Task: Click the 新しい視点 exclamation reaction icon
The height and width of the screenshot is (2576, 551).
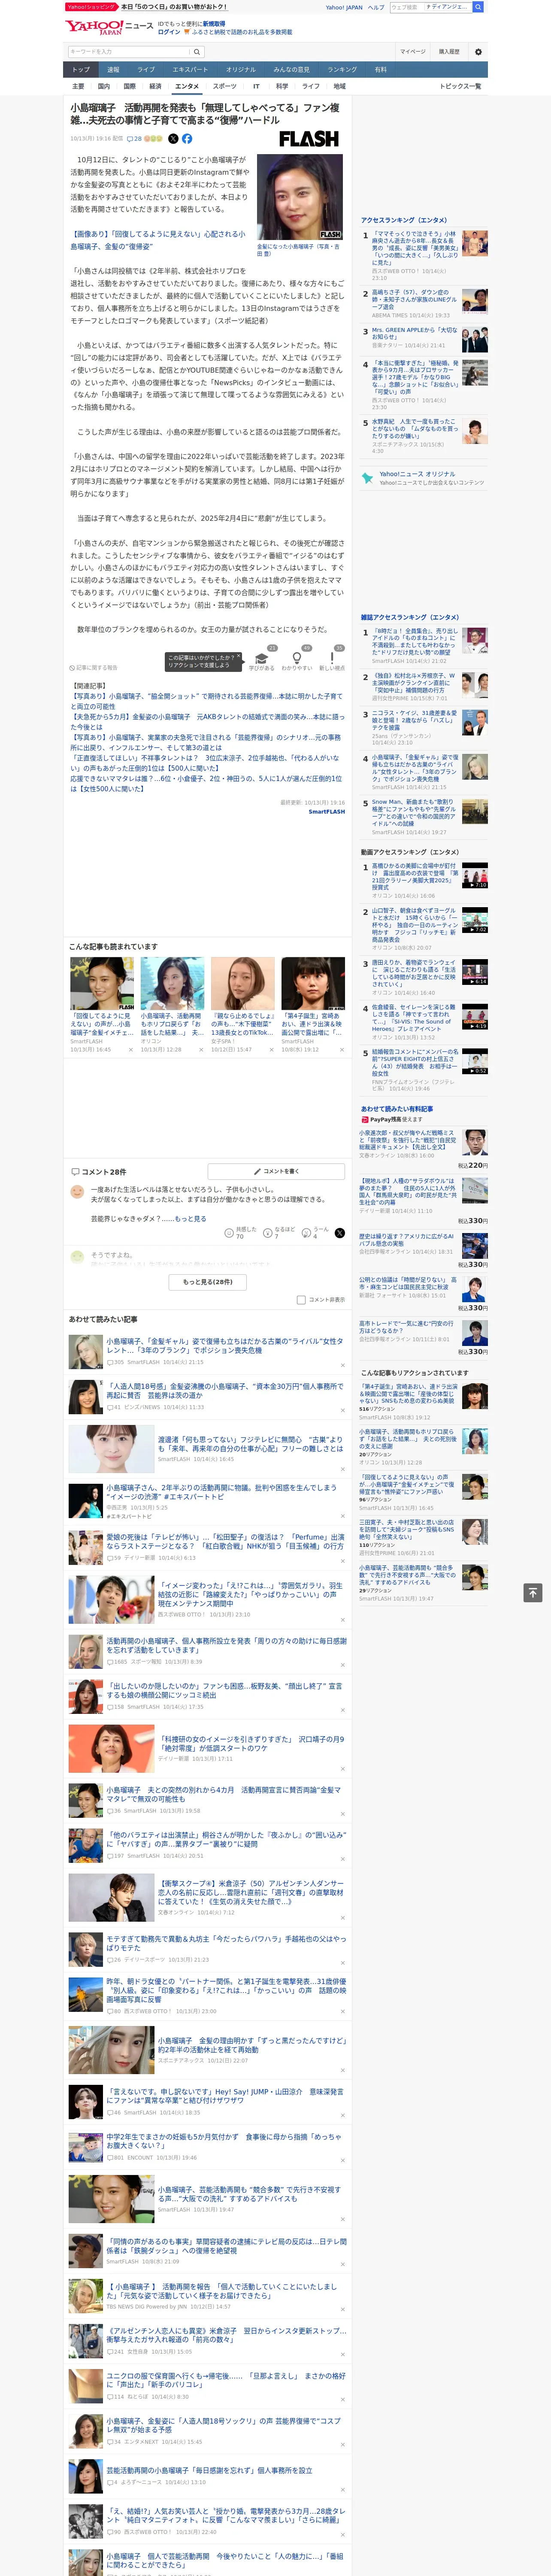Action: click(332, 658)
